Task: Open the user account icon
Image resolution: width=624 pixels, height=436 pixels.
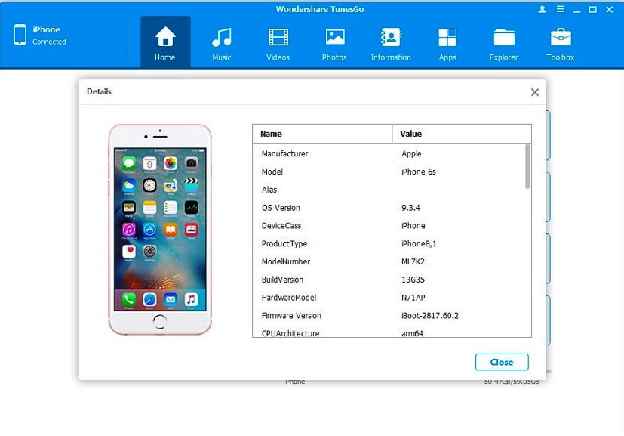Action: click(542, 9)
